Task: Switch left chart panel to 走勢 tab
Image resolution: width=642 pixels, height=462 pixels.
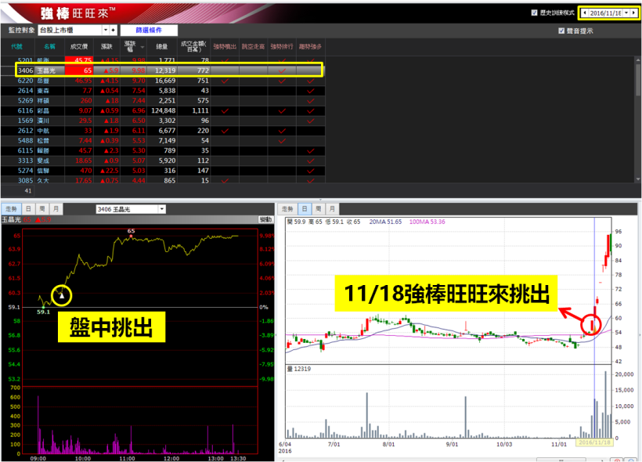Action: 11,209
